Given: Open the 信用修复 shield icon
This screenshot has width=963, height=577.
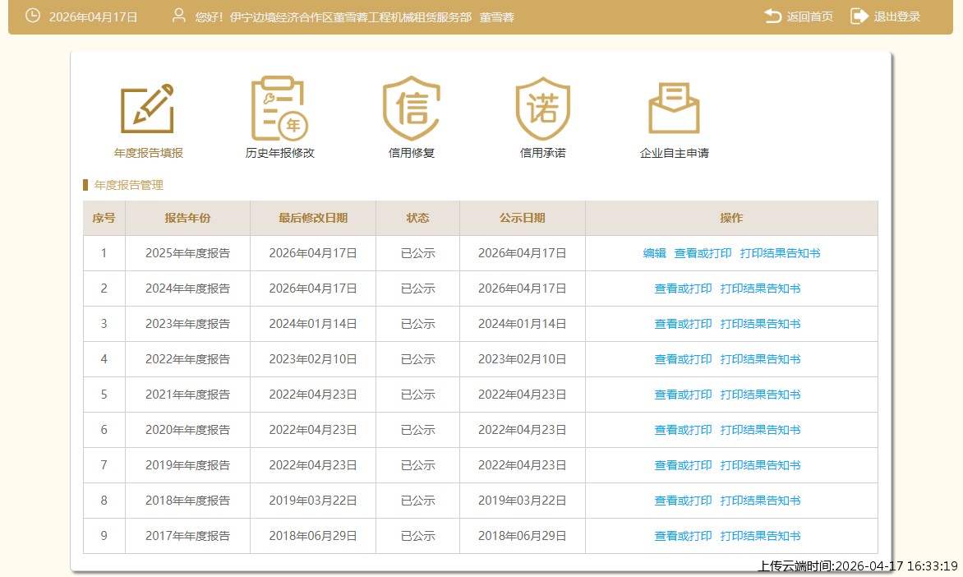Looking at the screenshot, I should tap(411, 108).
